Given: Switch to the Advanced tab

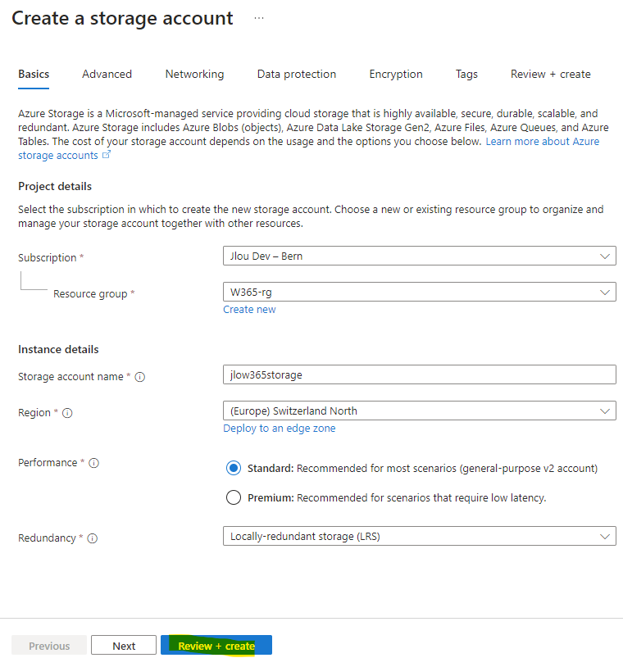Looking at the screenshot, I should (x=107, y=74).
